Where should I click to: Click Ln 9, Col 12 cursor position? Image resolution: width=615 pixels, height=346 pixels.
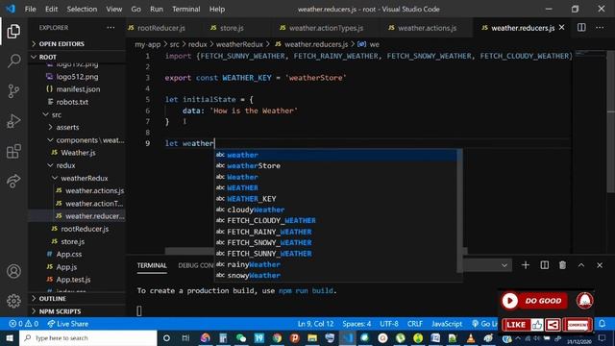click(315, 324)
